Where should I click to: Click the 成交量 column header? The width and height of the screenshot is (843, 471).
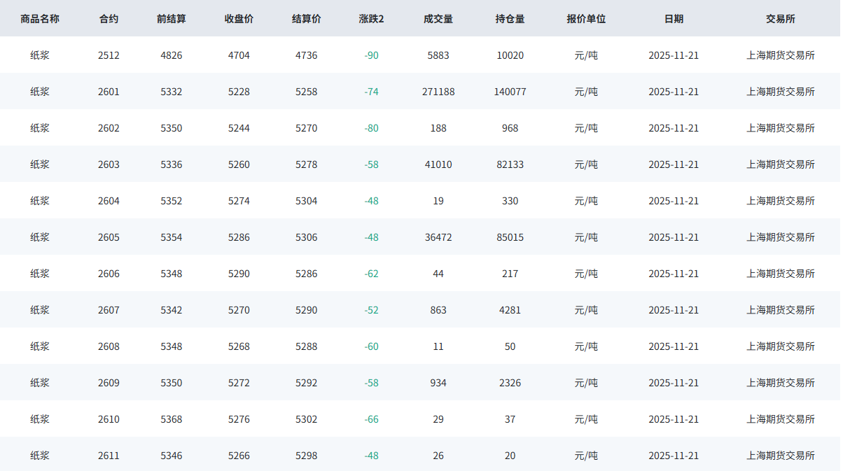(x=438, y=19)
